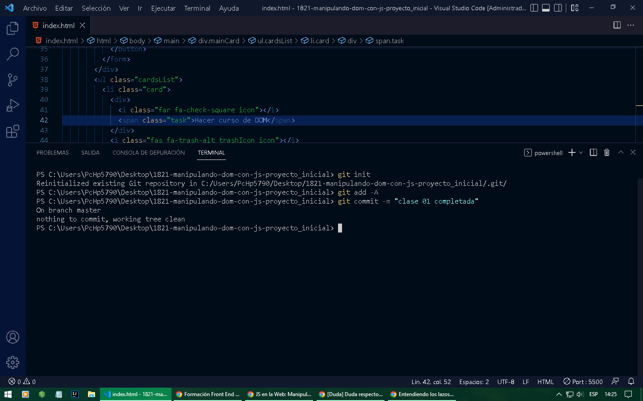Switch to CONSOLA DE DEPURACIÓN tab
The height and width of the screenshot is (401, 643).
pos(149,153)
